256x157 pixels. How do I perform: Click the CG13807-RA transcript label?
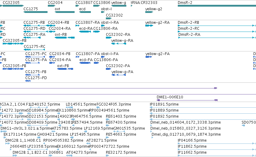[x=88, y=23]
